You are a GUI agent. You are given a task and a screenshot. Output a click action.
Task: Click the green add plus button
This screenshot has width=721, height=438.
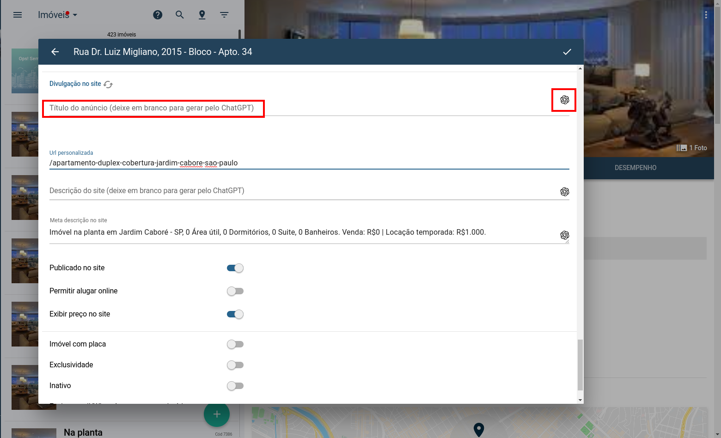(x=217, y=414)
